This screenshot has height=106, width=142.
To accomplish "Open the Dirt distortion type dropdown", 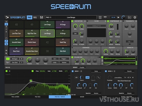I will [x=75, y=34].
